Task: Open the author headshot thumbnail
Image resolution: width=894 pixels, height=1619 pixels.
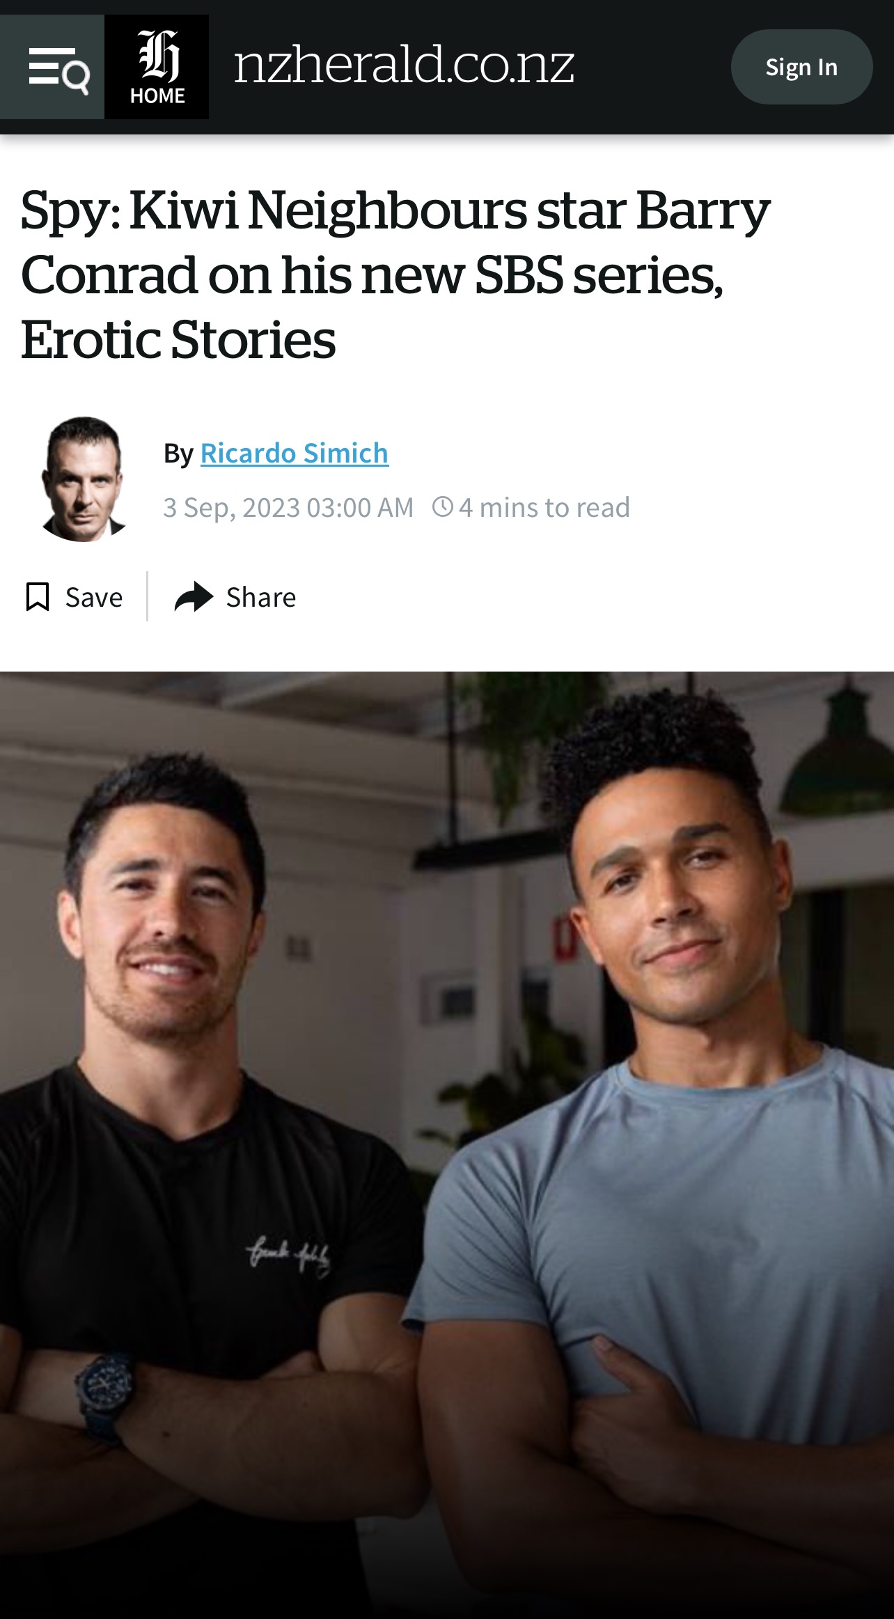Action: click(84, 479)
